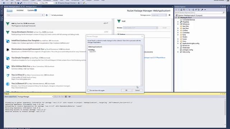Click the Search Solution Explorer field
This screenshot has width=230, height=129.
coord(198,13)
